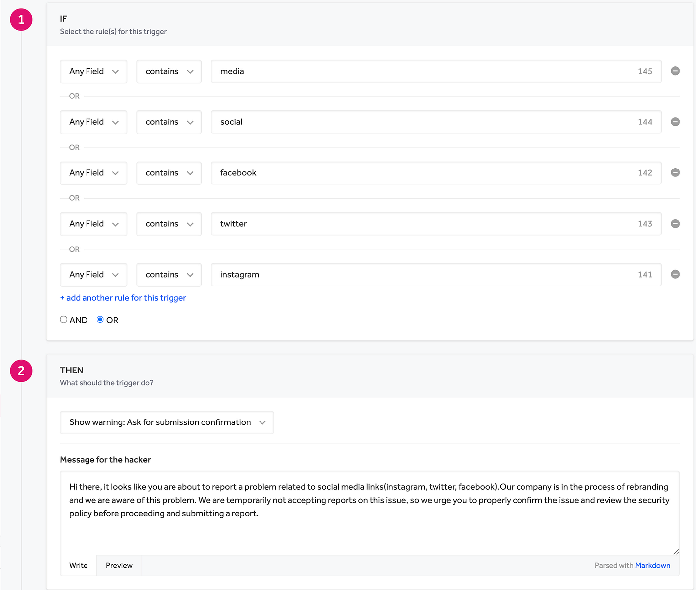Screen dimensions: 696x590
Task: Delete the "facebook" rule row
Action: pos(675,172)
